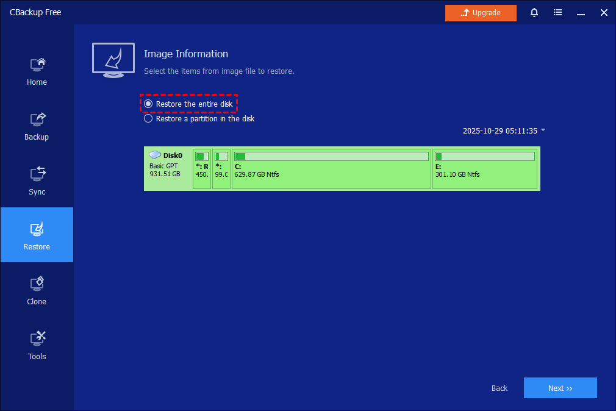Viewport: 616px width, 411px height.
Task: Click the notification bell icon
Action: tap(534, 12)
